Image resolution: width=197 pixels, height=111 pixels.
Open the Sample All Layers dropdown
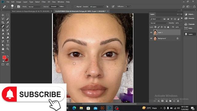(x=97, y=7)
